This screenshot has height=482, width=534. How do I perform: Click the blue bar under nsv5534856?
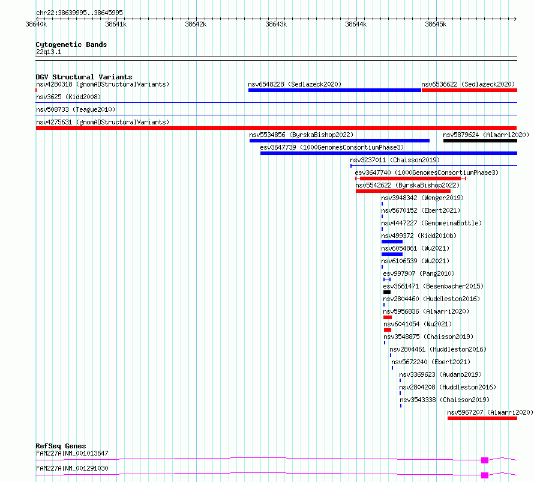(340, 141)
